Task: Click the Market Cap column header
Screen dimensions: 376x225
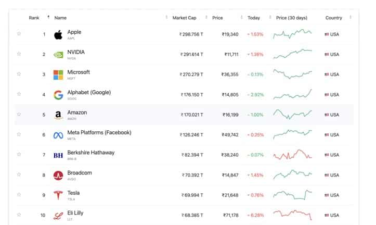Action: (x=185, y=18)
